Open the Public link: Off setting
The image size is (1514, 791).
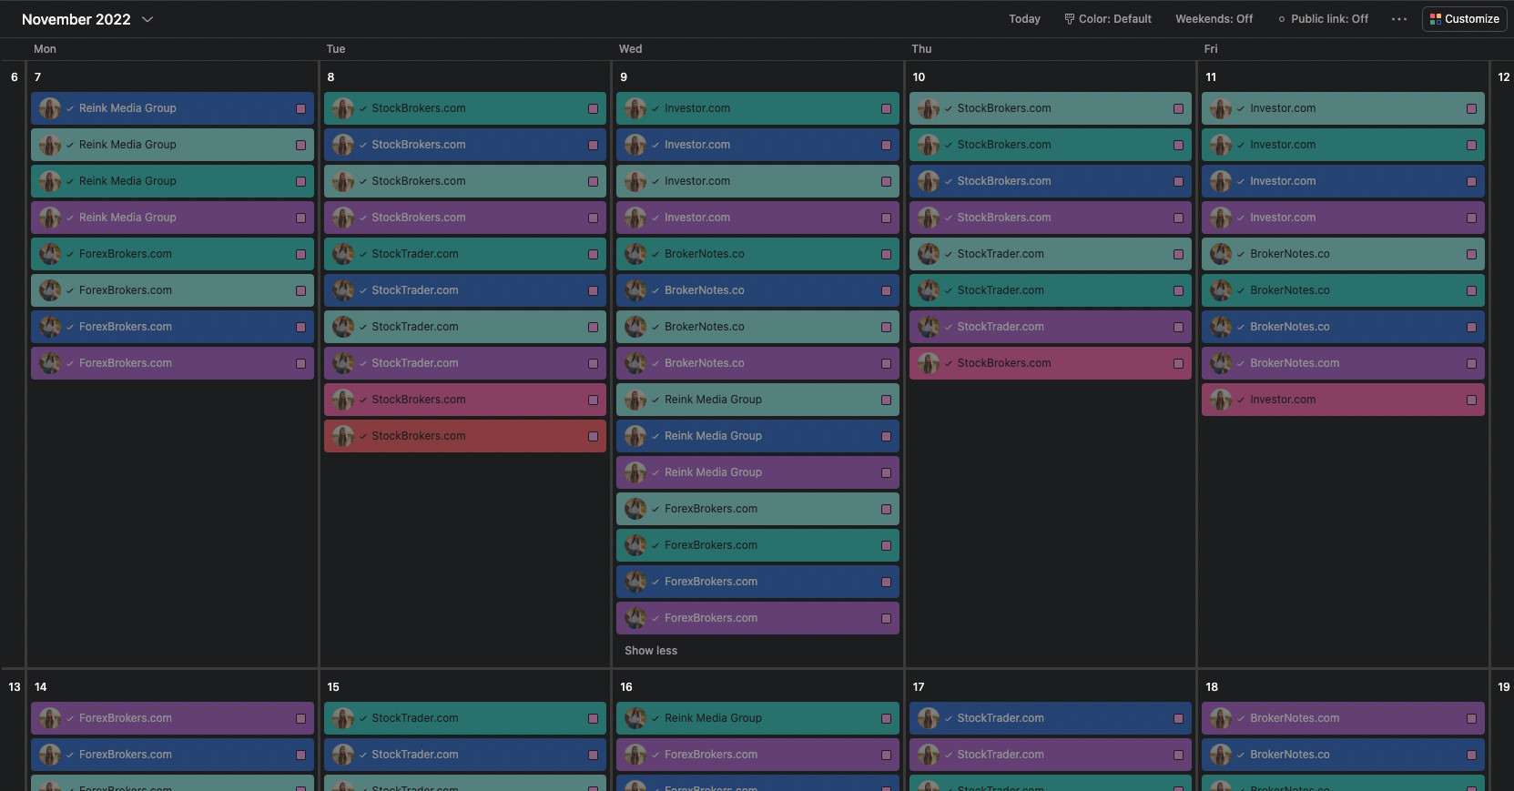[1323, 19]
